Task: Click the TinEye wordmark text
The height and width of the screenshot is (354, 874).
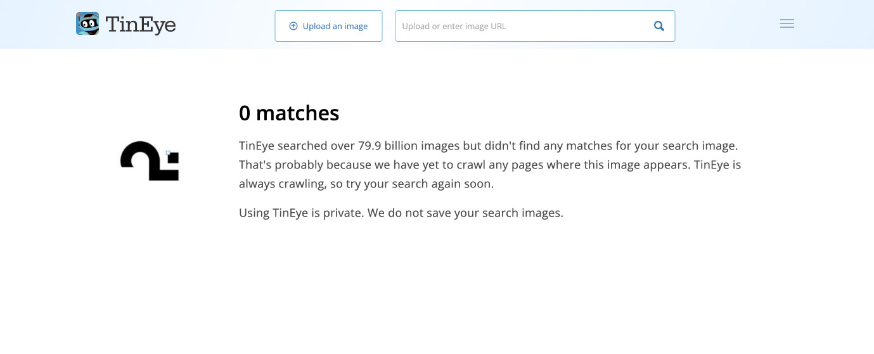Action: (141, 25)
